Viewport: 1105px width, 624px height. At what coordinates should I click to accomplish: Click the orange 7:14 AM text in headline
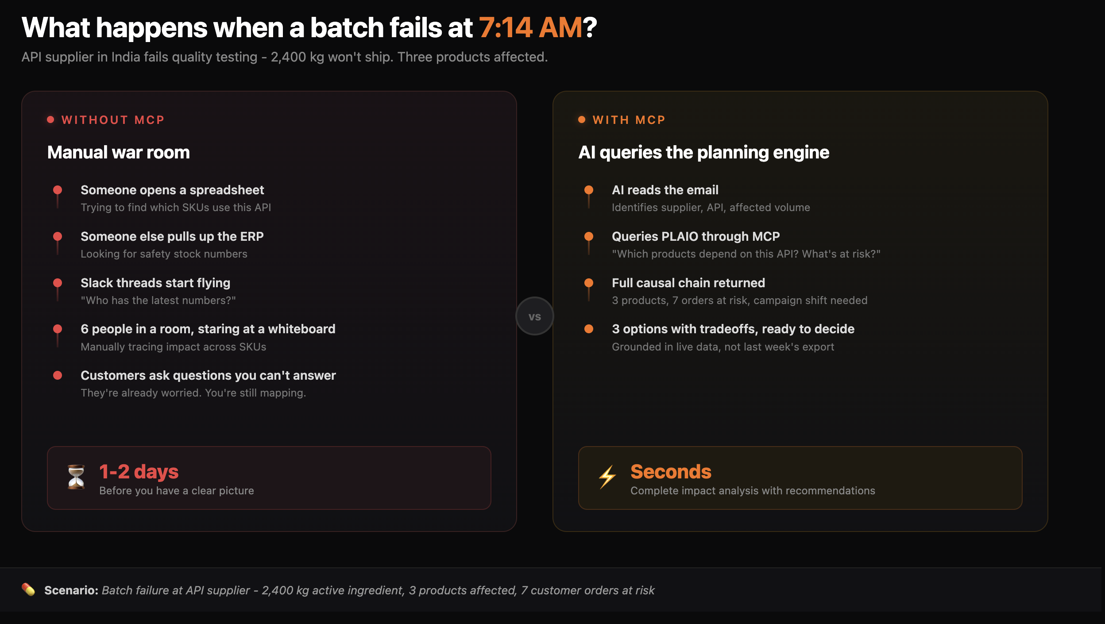[530, 27]
